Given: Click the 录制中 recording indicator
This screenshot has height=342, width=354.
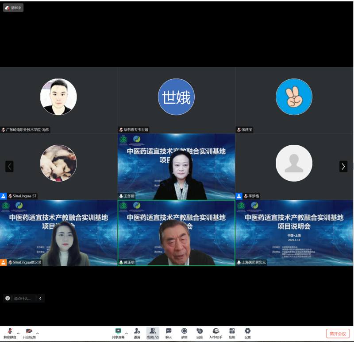Looking at the screenshot, I should pyautogui.click(x=13, y=8).
